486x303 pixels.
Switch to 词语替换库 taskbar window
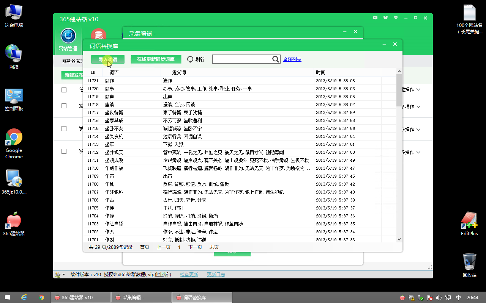(202, 297)
